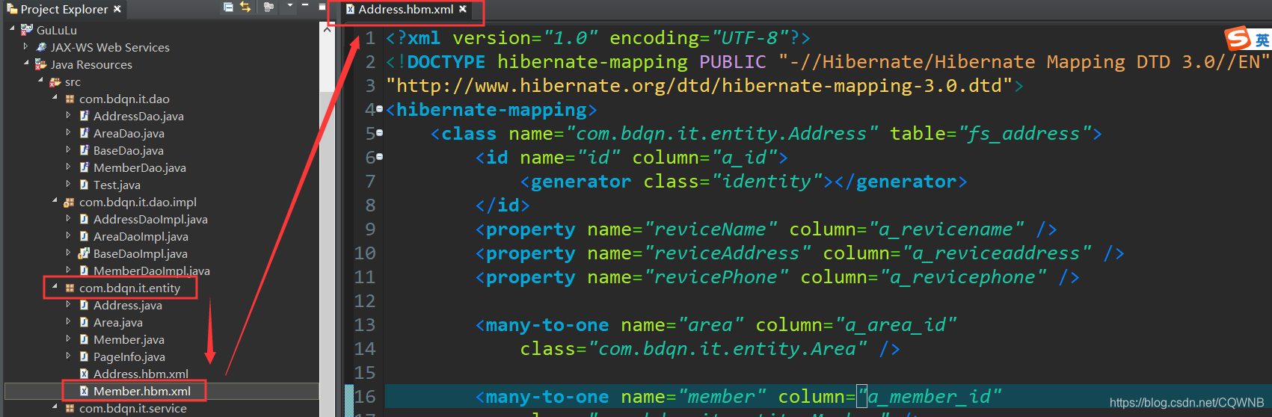Image resolution: width=1272 pixels, height=417 pixels.
Task: Click the AddressDaoImpl.java file icon
Action: pyautogui.click(x=85, y=219)
